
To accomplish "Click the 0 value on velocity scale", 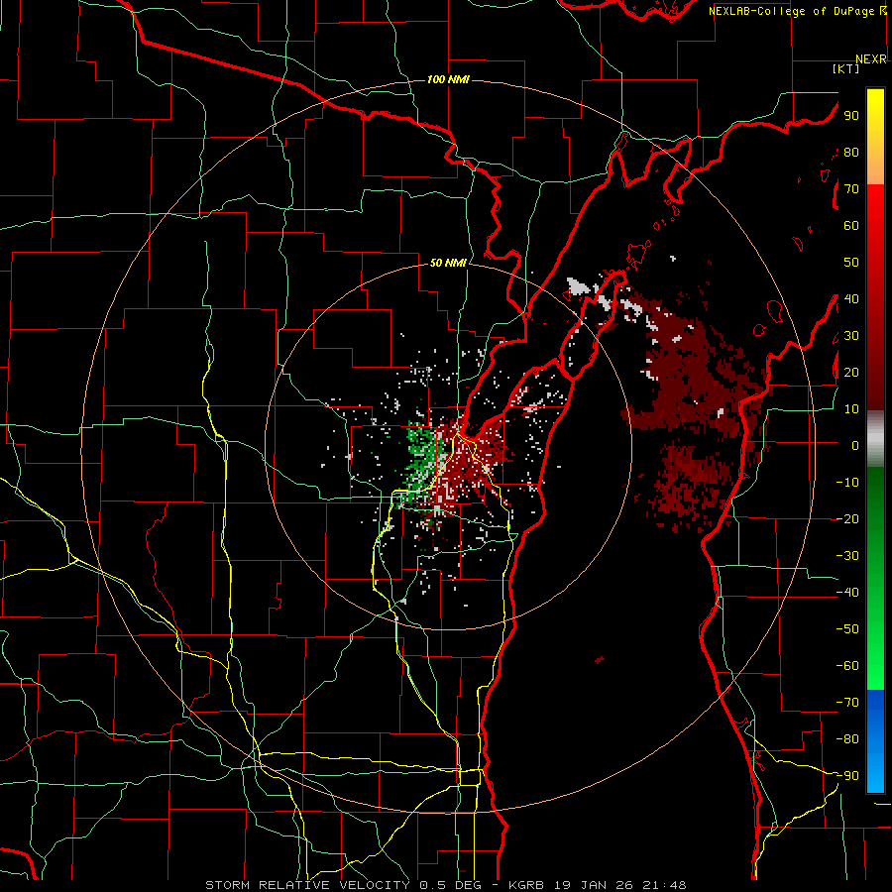I will (855, 445).
